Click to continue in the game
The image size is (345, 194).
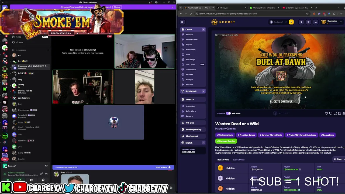coord(281,102)
